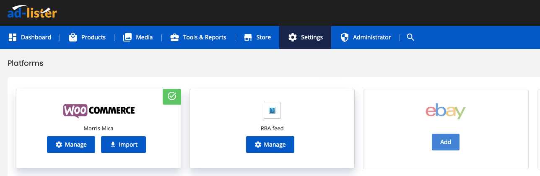Go to the Media section
This screenshot has height=176, width=540.
[x=138, y=37]
